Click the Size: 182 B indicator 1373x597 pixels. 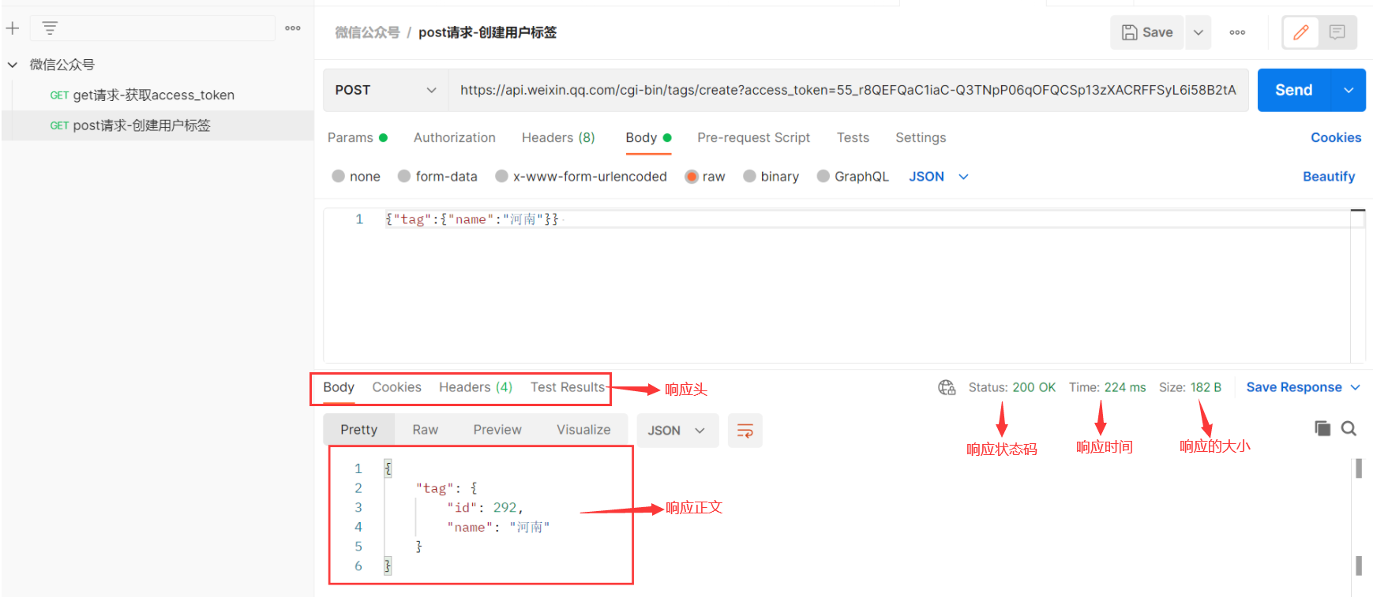tap(1190, 387)
